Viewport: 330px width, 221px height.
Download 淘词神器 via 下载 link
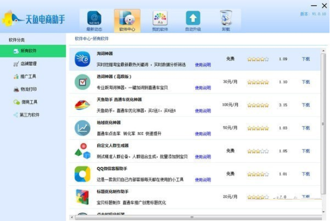pyautogui.click(x=306, y=59)
